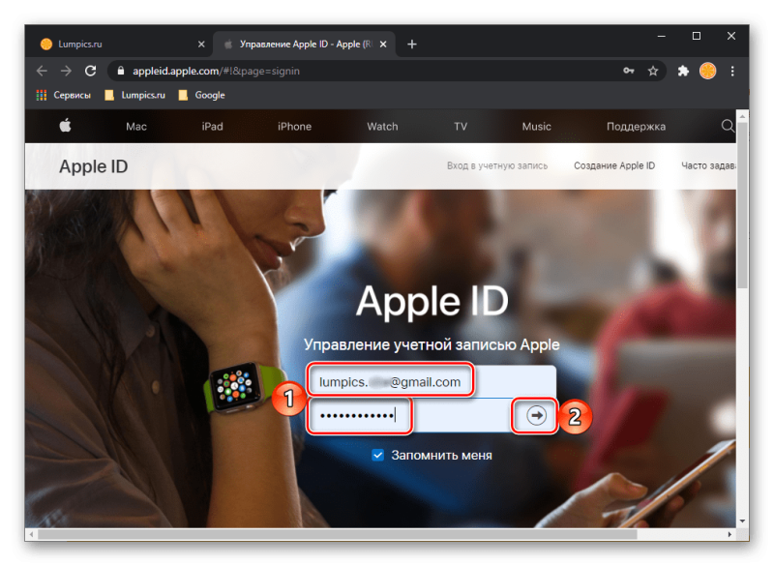Toggle the Запомнить меня checkbox
774x566 pixels.
pos(377,455)
